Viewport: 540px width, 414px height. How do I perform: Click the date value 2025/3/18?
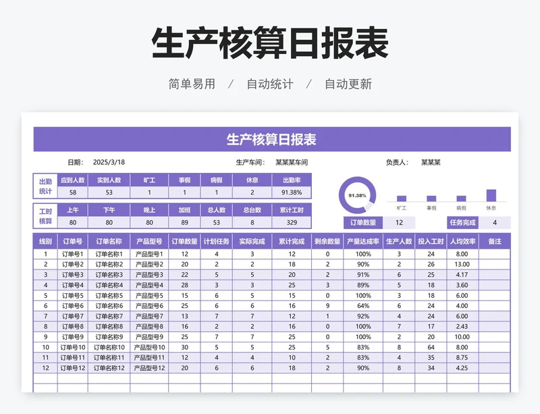(109, 162)
